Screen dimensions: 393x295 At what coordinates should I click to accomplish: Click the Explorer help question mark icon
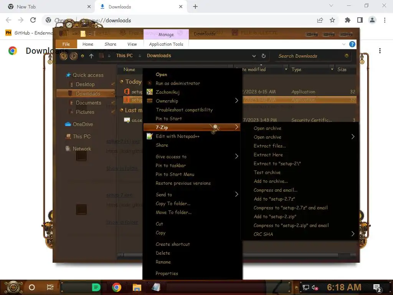coord(352,44)
